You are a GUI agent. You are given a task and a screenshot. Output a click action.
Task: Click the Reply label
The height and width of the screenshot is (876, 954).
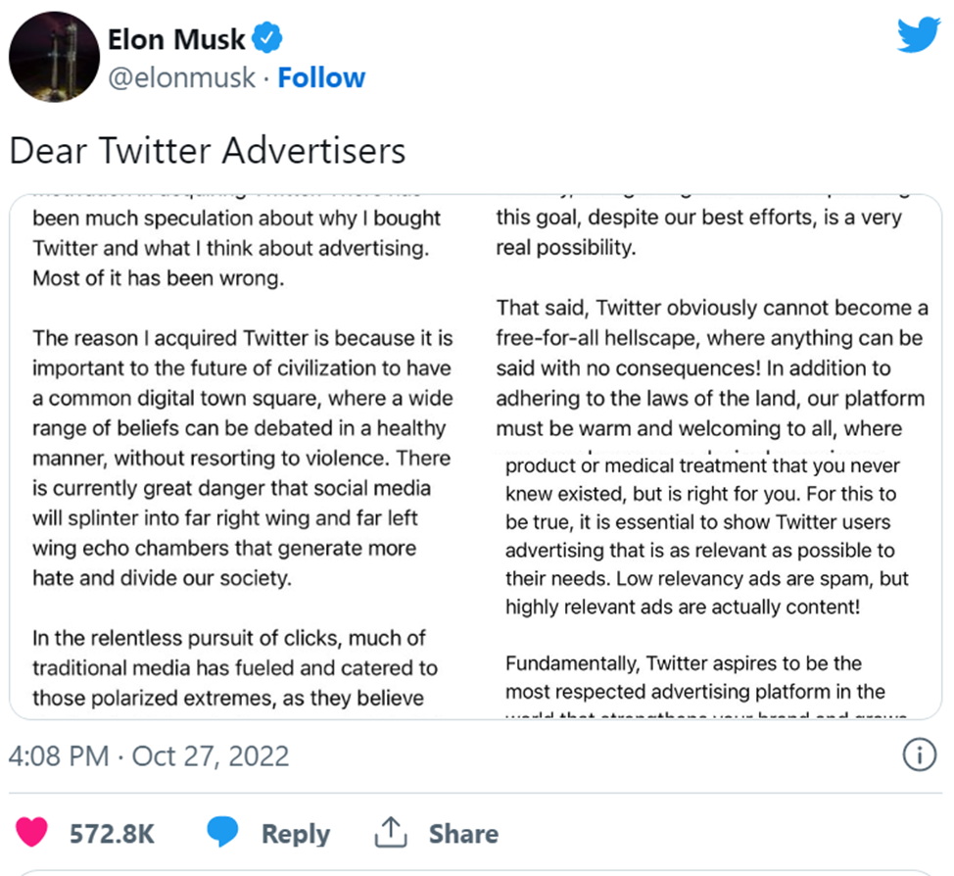pyautogui.click(x=295, y=834)
